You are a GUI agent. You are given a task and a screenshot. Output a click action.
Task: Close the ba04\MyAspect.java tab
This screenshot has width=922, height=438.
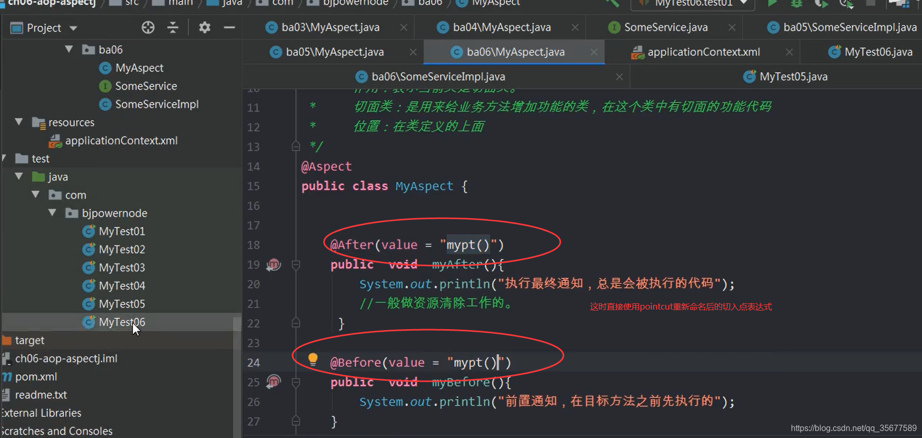coord(575,27)
